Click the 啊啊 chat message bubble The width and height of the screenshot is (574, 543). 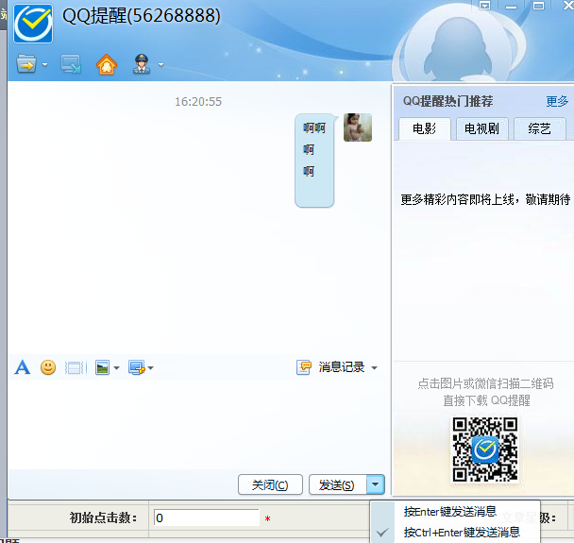[x=314, y=161]
